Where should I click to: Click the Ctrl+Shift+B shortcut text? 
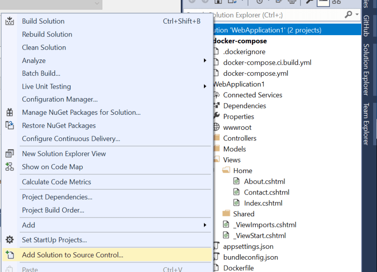pyautogui.click(x=182, y=21)
